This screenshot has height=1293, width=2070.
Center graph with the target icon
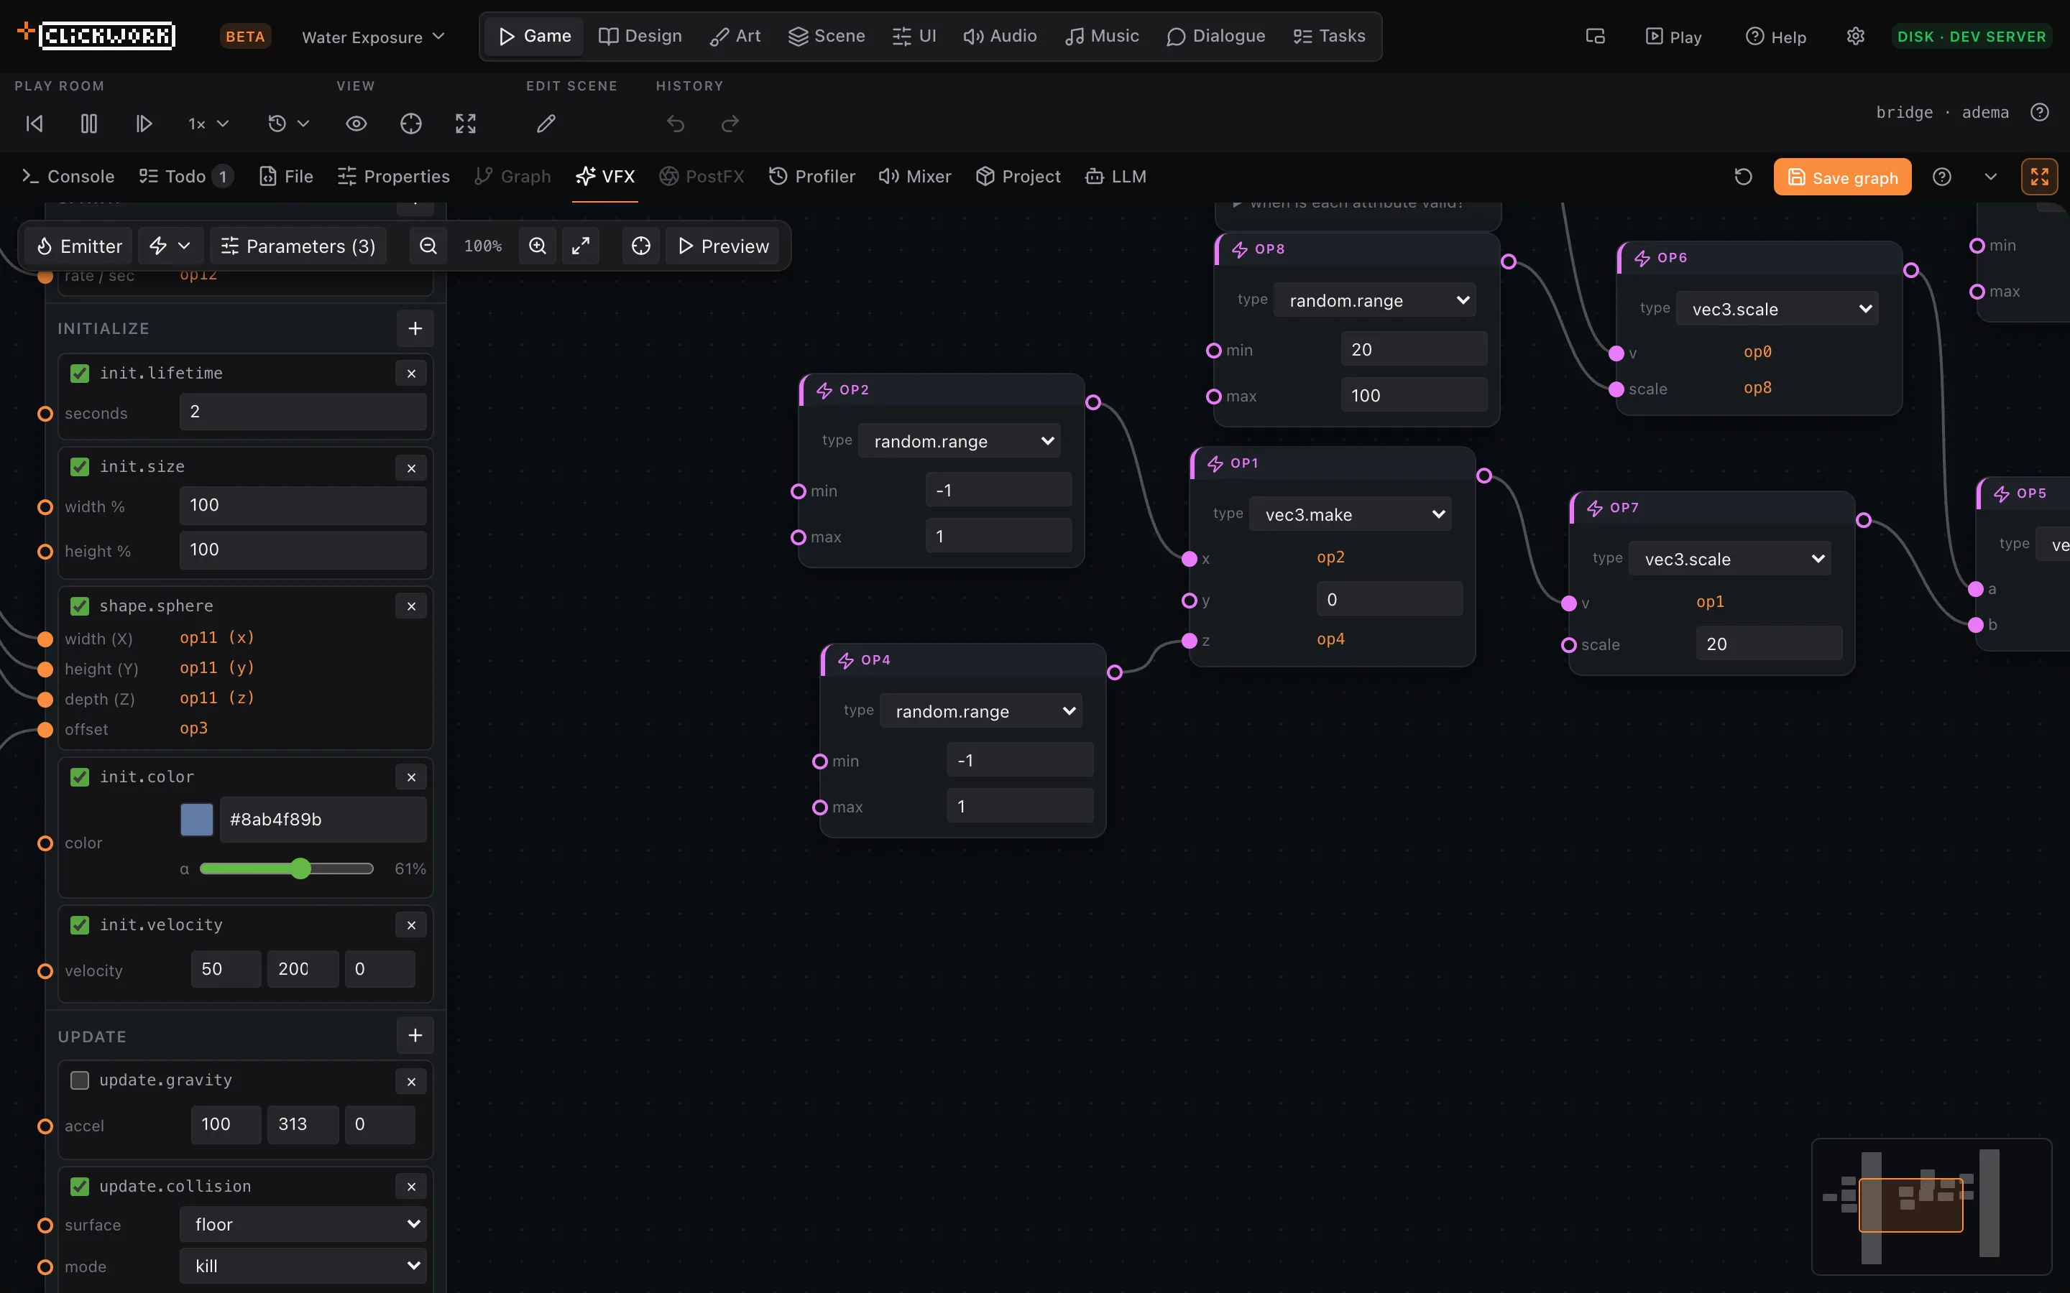[x=640, y=246]
